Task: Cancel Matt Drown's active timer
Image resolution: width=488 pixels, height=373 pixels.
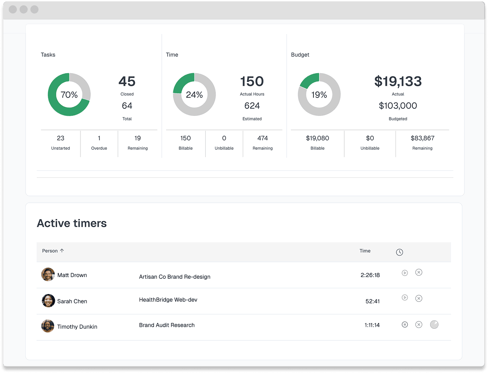Action: pos(419,273)
